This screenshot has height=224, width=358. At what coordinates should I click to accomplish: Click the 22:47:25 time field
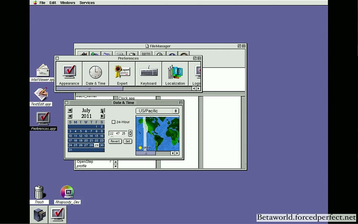click(118, 133)
